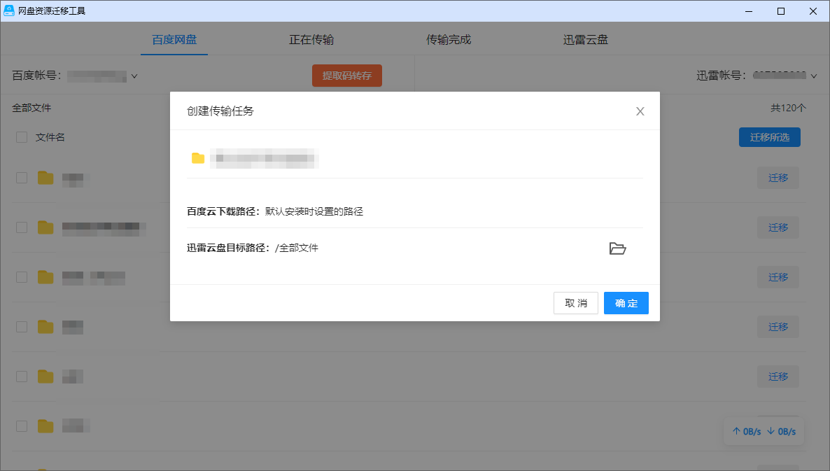Click the 共120个 file count text

point(788,108)
